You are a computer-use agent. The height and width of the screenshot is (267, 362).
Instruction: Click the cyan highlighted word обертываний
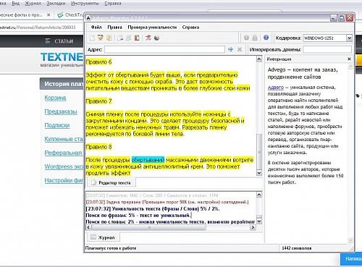click(148, 160)
